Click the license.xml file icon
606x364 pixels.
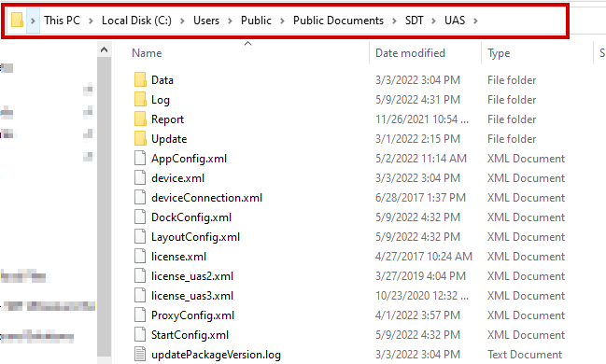[140, 256]
